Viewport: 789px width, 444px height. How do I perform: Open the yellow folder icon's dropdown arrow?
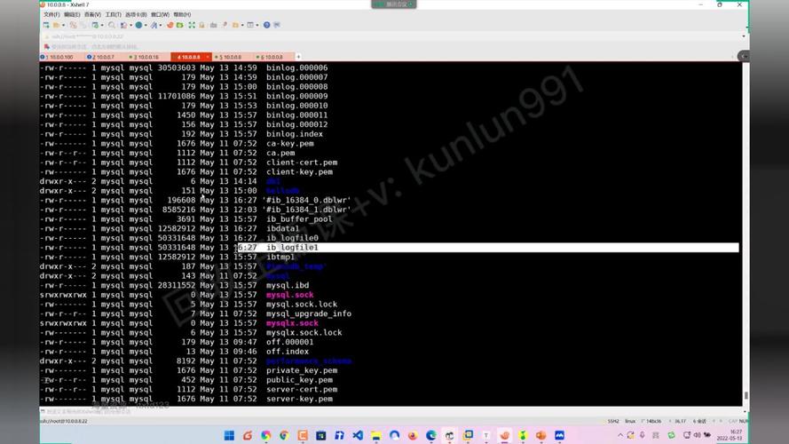tap(242, 25)
